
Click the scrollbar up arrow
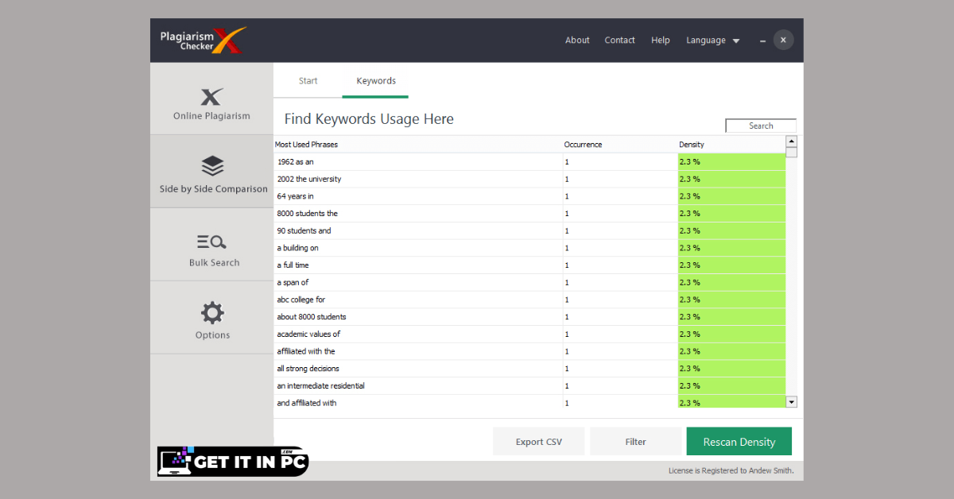(791, 141)
